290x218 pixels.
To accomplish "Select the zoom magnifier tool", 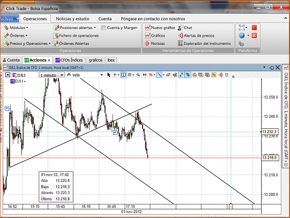I will click(138, 75).
